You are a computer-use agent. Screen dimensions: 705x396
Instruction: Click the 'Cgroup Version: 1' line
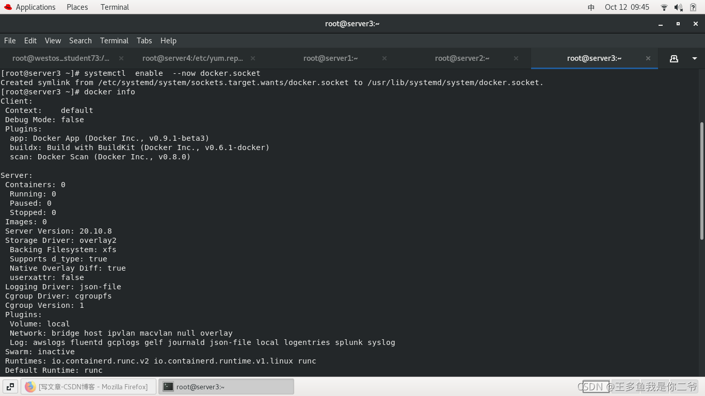point(44,305)
